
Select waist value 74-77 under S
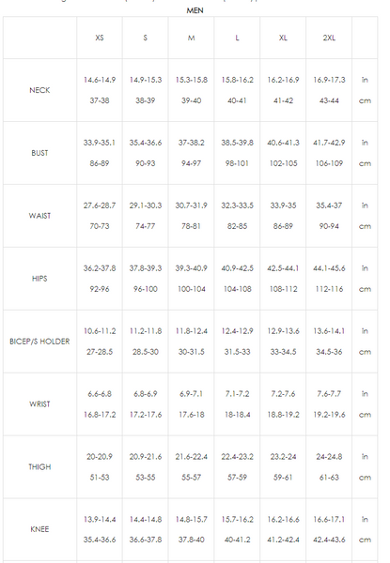pos(146,226)
